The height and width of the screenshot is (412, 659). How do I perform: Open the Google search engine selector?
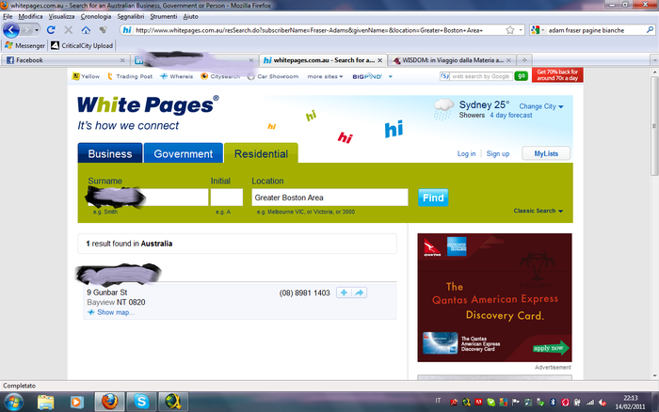coord(538,30)
